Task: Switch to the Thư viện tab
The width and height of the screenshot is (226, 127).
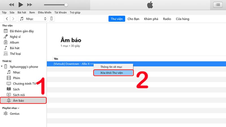Action: [x=117, y=19]
